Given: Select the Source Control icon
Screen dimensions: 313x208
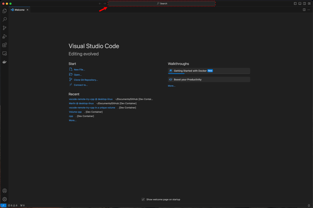Looking at the screenshot, I should [x=4, y=28].
